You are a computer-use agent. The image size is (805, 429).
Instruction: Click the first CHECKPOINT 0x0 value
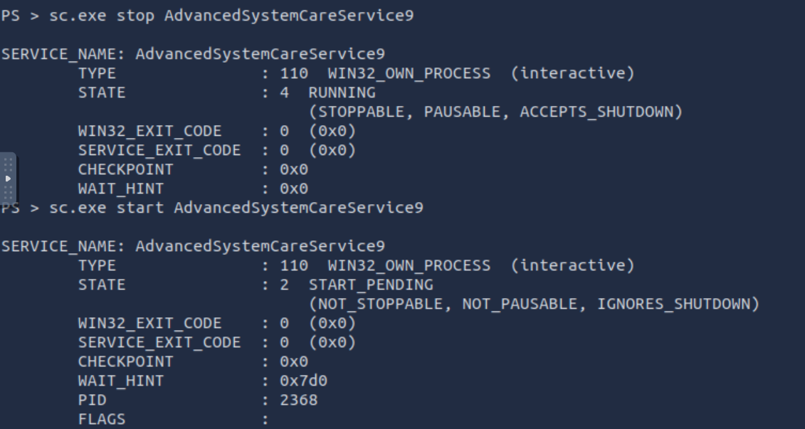tap(294, 169)
